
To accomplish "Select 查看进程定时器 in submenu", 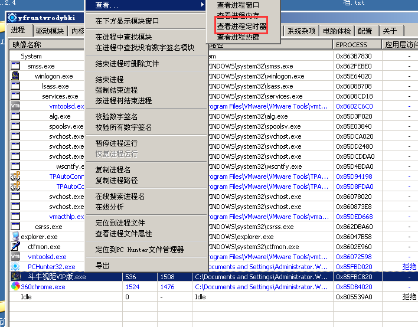I will coord(241,26).
